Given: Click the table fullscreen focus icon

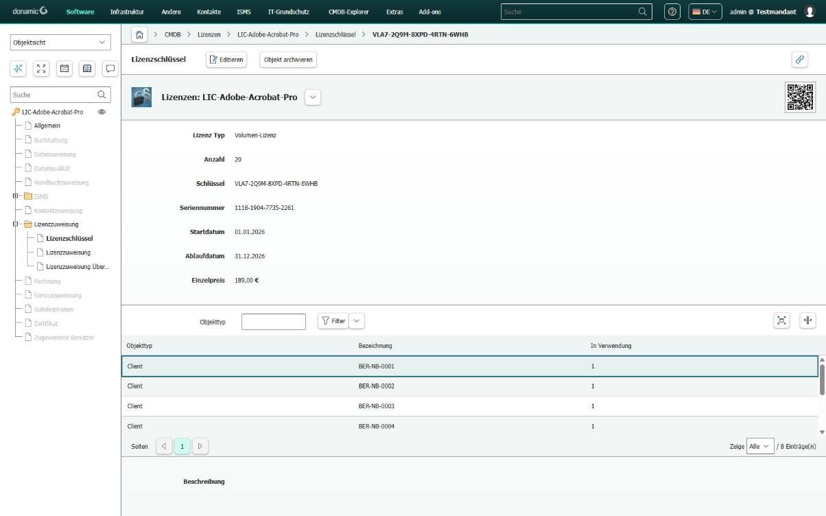Looking at the screenshot, I should [781, 320].
